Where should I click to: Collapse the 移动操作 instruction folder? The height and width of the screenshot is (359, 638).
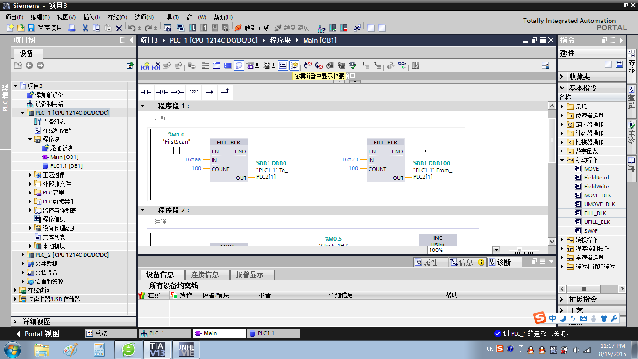tap(562, 160)
